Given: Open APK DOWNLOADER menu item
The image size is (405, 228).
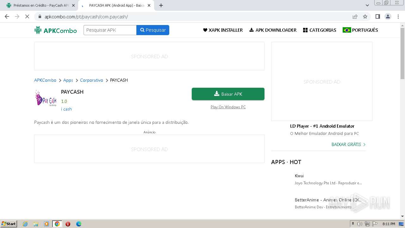Looking at the screenshot, I should (273, 30).
